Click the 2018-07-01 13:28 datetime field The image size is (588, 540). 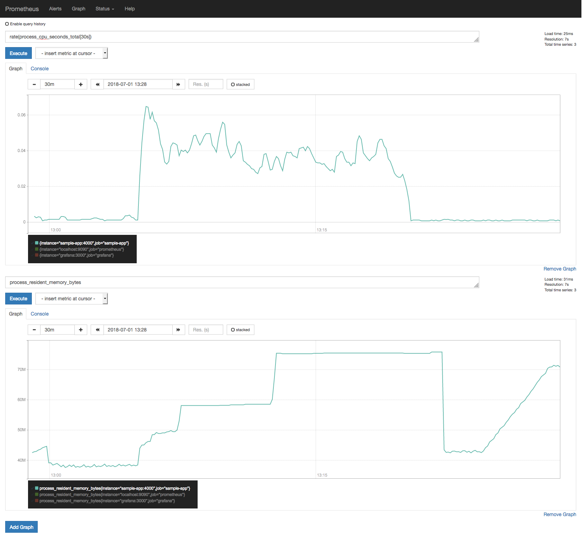coord(138,84)
